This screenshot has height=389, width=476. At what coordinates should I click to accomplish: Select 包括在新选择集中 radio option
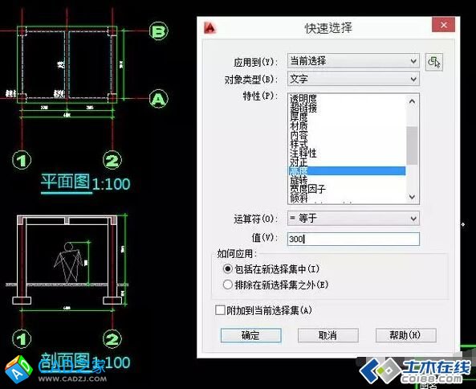click(227, 268)
